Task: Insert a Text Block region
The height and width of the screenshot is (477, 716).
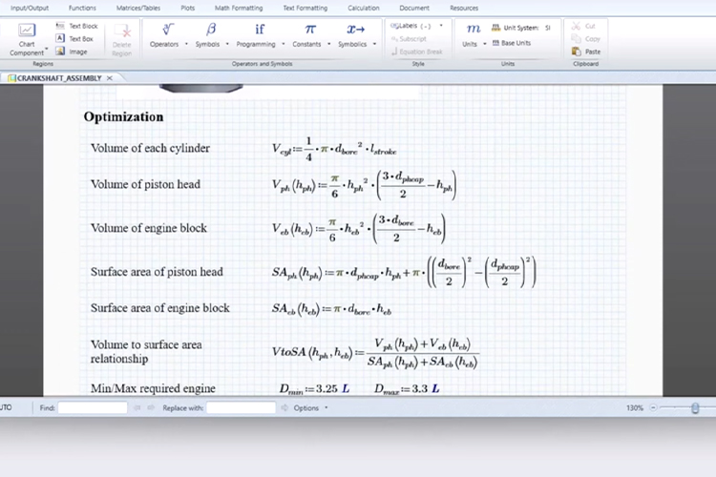Action: coord(76,26)
